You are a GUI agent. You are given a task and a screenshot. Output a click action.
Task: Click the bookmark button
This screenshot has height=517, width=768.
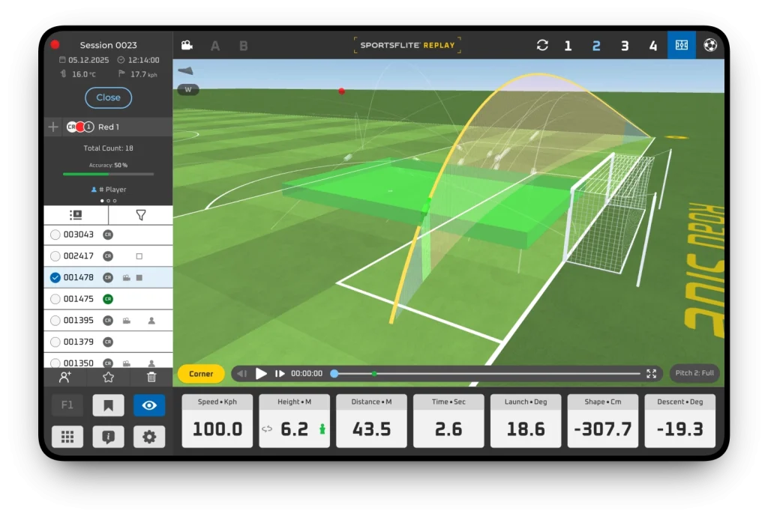pos(108,405)
